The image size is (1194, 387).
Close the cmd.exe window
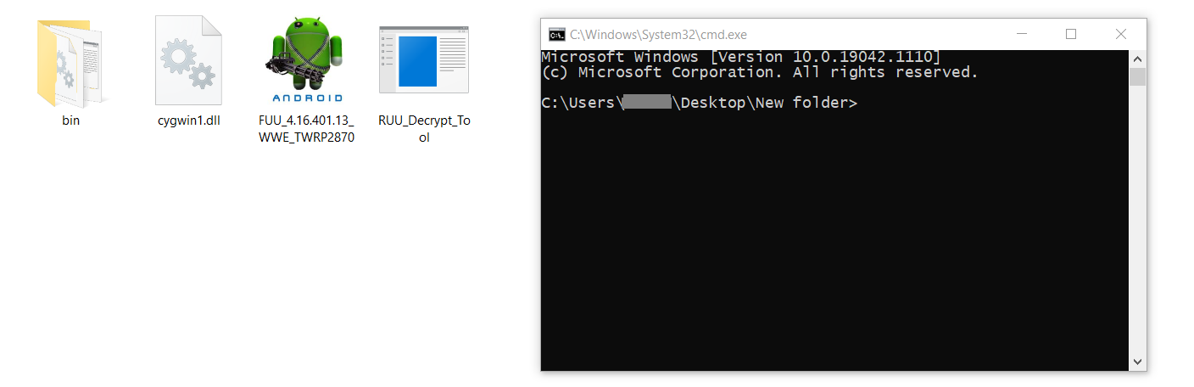pos(1121,35)
